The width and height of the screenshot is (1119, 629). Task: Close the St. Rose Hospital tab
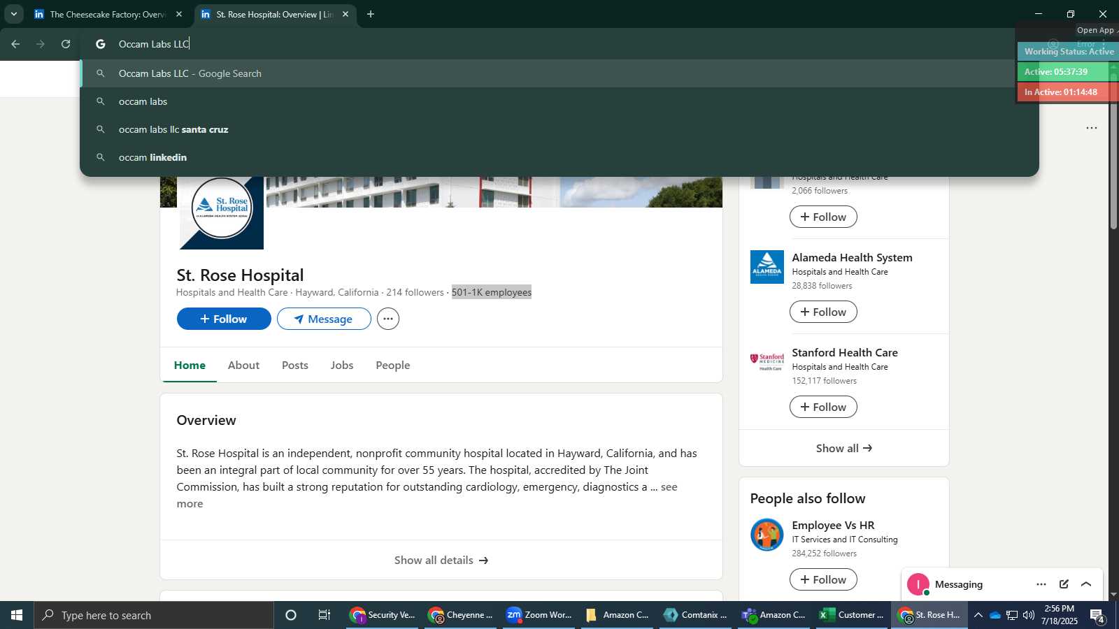coord(345,14)
